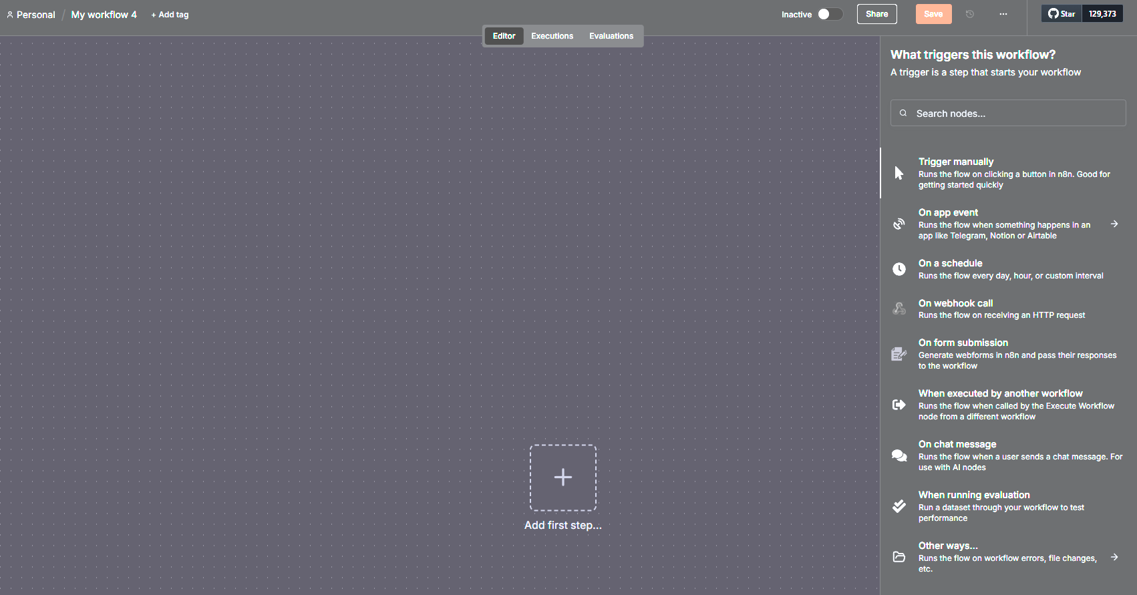Switch to the Evaluations tab

click(x=611, y=36)
